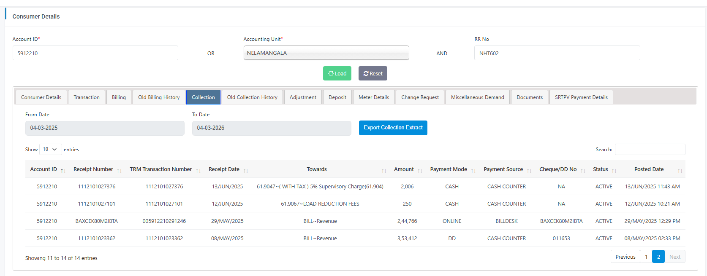Open SRTPV Payment Details tab

tap(581, 97)
